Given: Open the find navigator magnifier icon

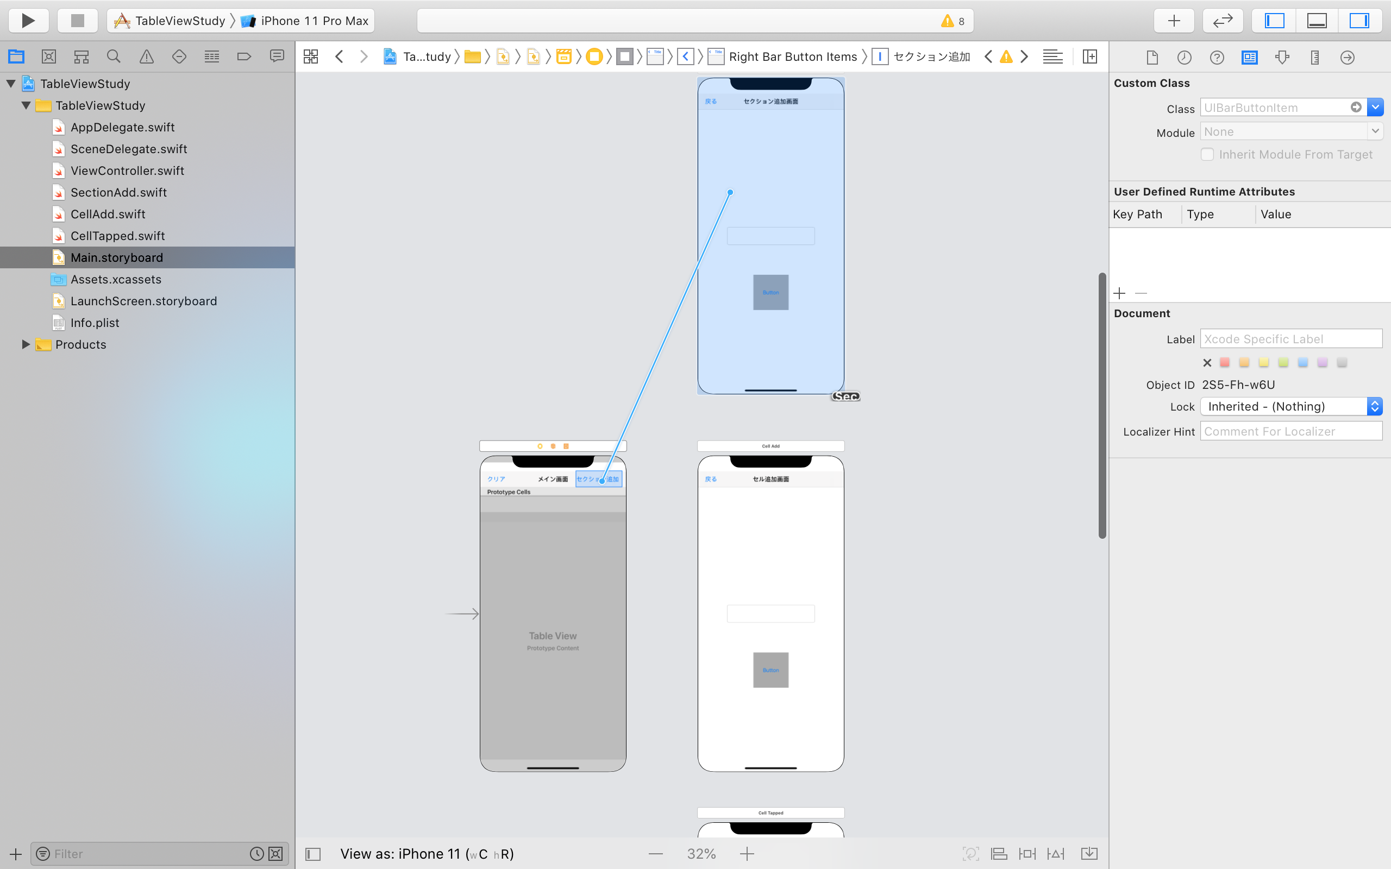Looking at the screenshot, I should [114, 56].
